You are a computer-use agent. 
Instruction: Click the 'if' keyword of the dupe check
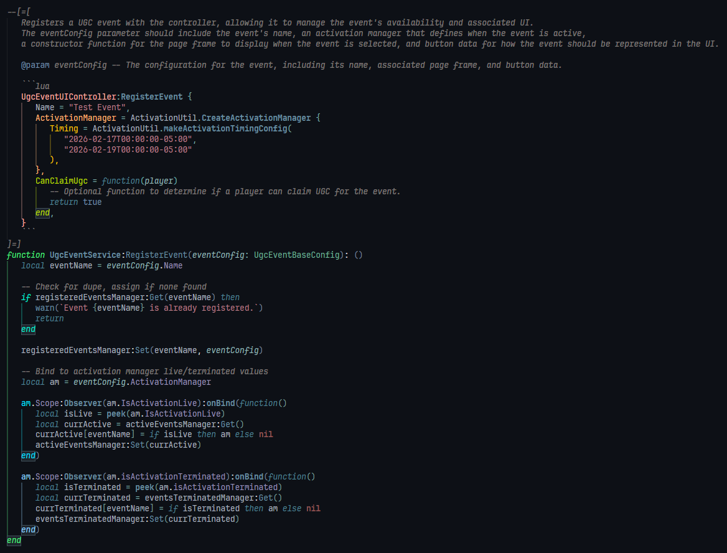click(x=26, y=298)
